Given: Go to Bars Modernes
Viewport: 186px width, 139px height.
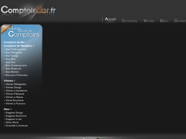Looking at the screenshot, I should pyautogui.click(x=14, y=69).
